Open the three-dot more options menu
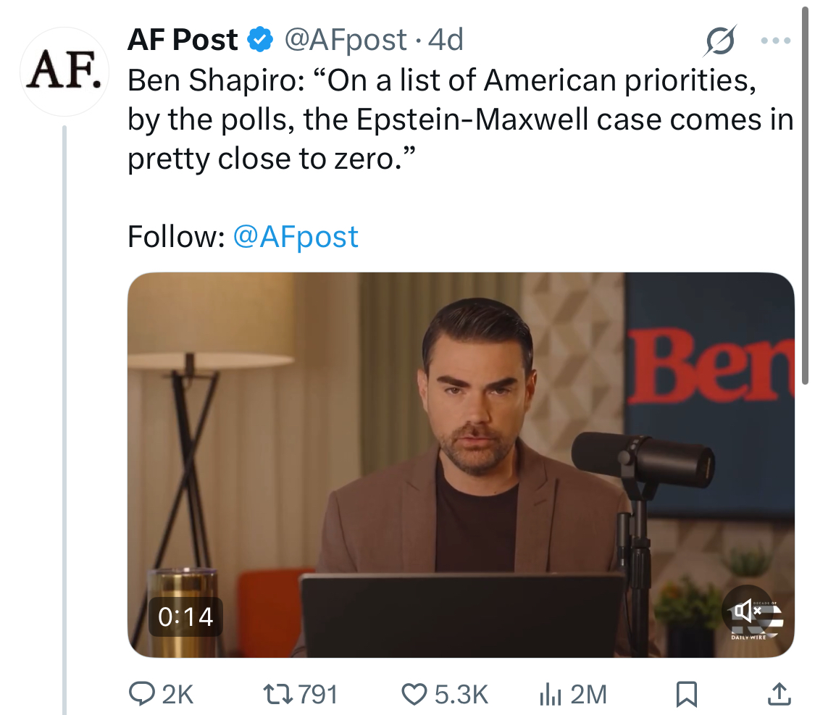 [775, 40]
